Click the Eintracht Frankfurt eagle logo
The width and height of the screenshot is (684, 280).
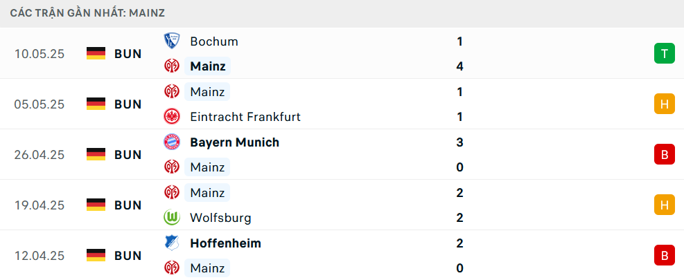click(172, 117)
